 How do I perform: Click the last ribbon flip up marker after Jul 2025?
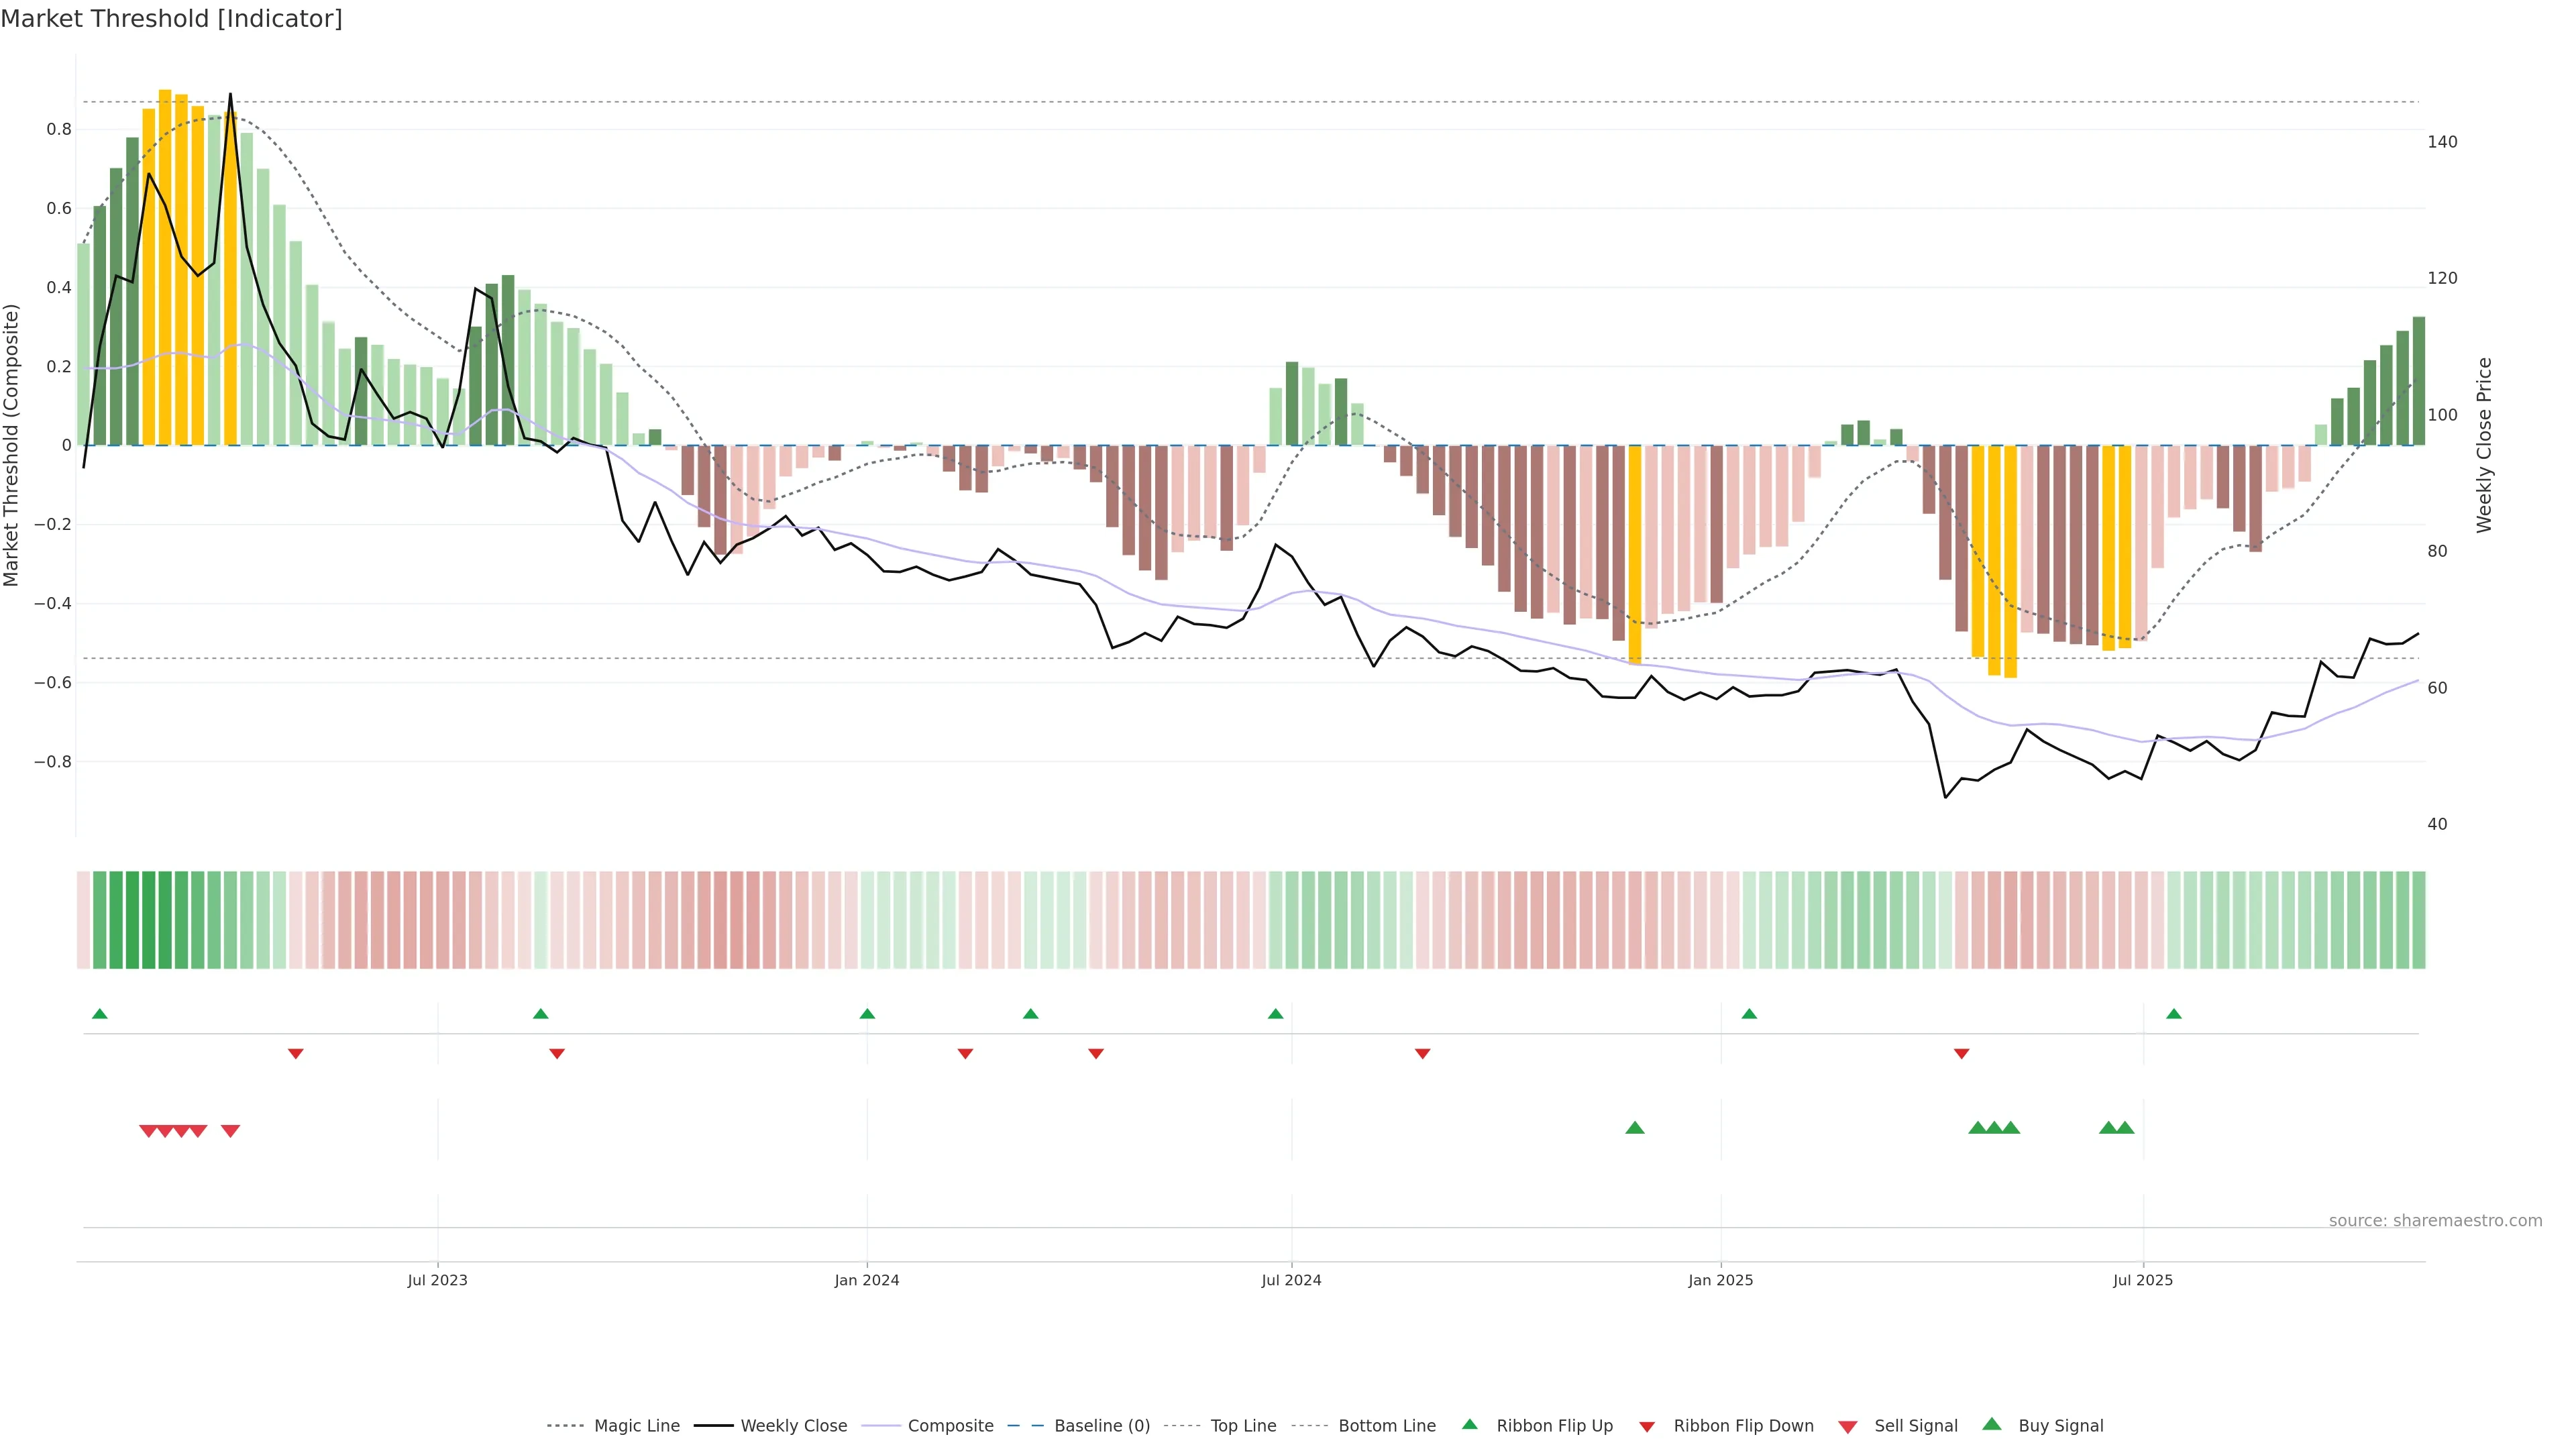click(x=2174, y=1014)
